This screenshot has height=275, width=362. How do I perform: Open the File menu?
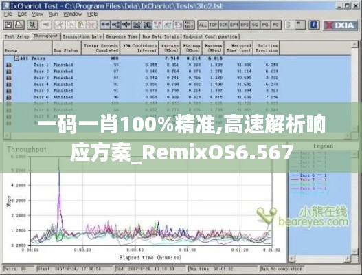[x=8, y=14]
